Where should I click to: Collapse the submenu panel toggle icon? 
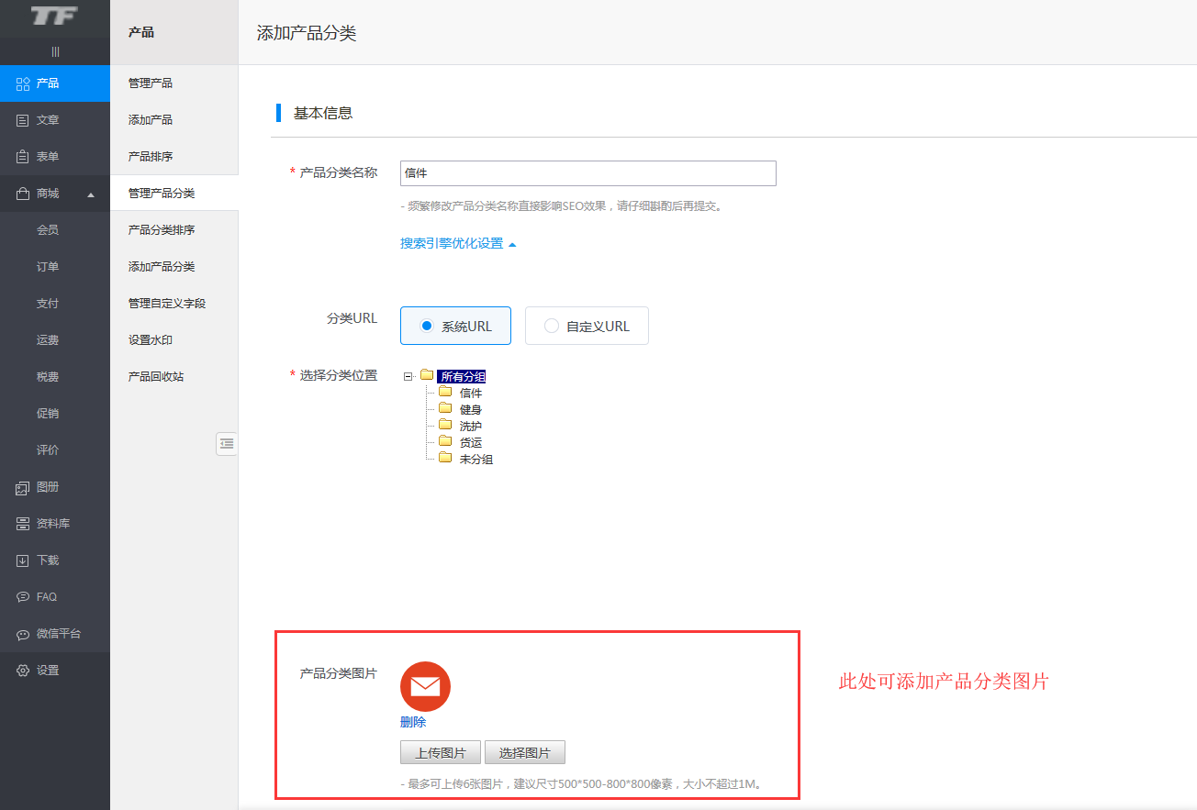coord(227,444)
